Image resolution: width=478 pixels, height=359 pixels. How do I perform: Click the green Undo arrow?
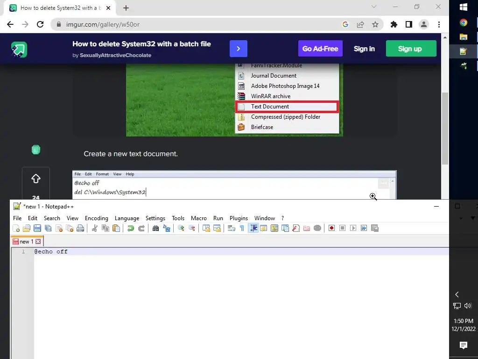pyautogui.click(x=131, y=228)
